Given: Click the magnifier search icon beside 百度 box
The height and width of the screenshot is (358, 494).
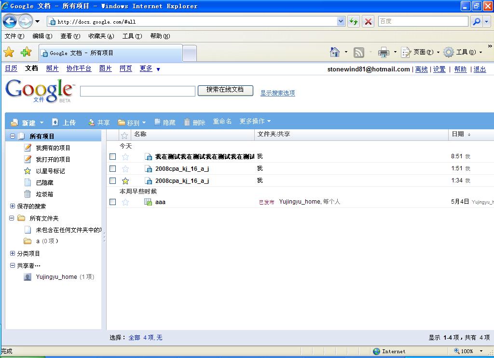Looking at the screenshot, I should pyautogui.click(x=477, y=21).
